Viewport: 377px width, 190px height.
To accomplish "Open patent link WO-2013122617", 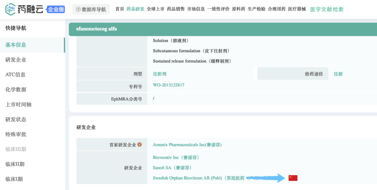I will [168, 85].
